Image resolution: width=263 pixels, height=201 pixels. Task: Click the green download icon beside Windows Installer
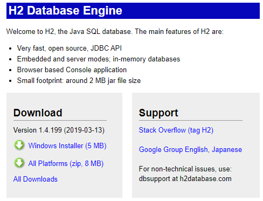[19, 145]
